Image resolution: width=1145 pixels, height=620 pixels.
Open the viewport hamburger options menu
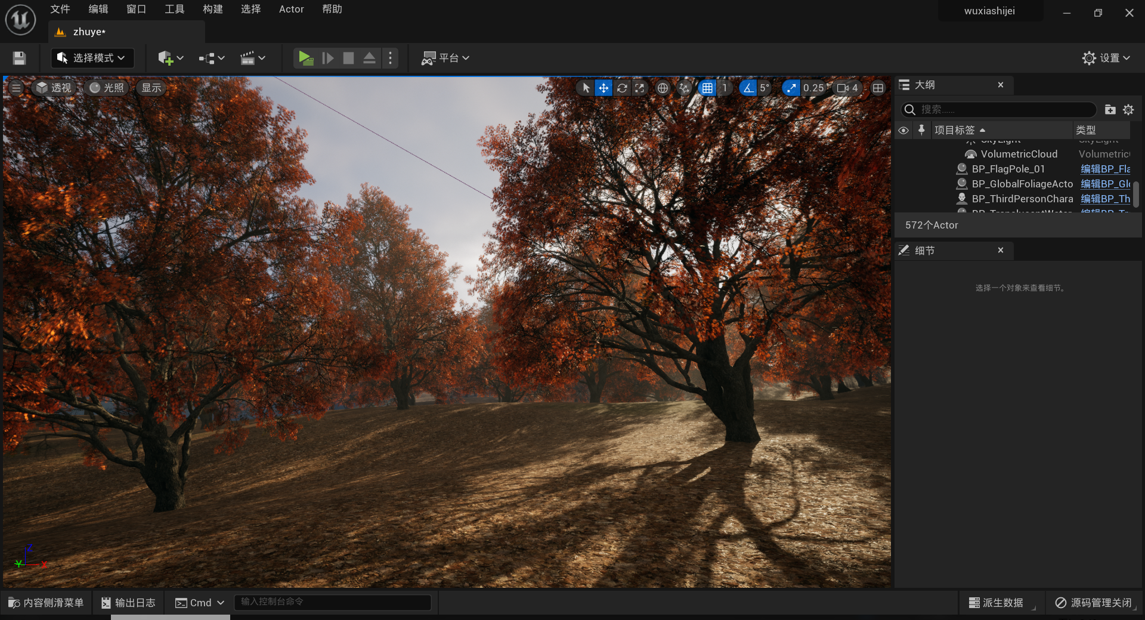[x=16, y=88]
